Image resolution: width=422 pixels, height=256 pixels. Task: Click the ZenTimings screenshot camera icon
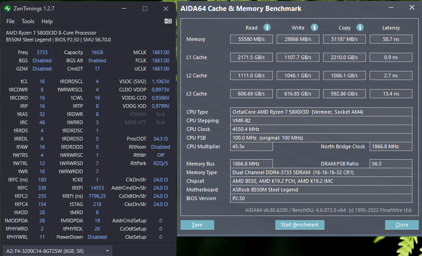pyautogui.click(x=168, y=21)
